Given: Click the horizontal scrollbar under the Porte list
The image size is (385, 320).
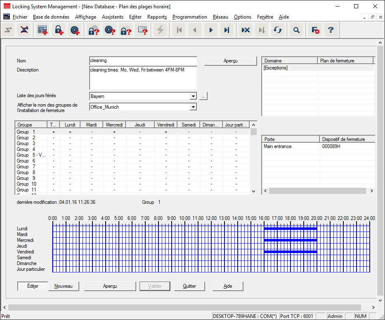Looking at the screenshot, I should 318,191.
